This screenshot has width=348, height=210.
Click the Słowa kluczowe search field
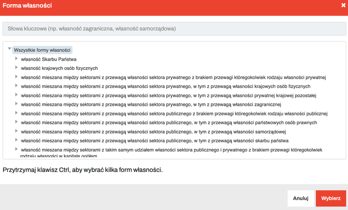pyautogui.click(x=174, y=29)
